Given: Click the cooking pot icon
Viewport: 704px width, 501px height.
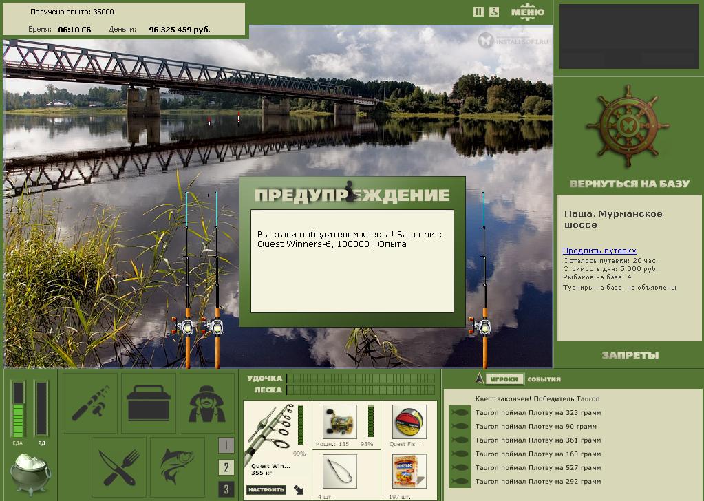Looking at the screenshot, I should 30,473.
